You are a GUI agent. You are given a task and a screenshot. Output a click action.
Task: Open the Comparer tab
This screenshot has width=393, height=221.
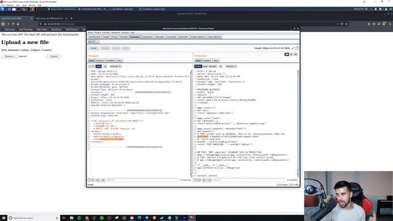tap(171, 37)
